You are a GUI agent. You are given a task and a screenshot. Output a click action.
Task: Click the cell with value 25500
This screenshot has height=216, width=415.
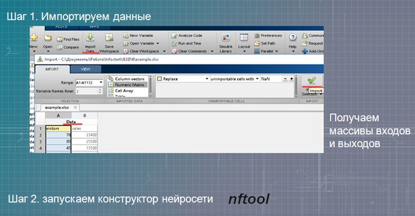(x=84, y=142)
